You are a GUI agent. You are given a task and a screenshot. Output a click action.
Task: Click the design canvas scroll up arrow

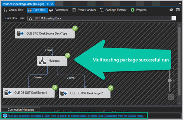pos(179,25)
